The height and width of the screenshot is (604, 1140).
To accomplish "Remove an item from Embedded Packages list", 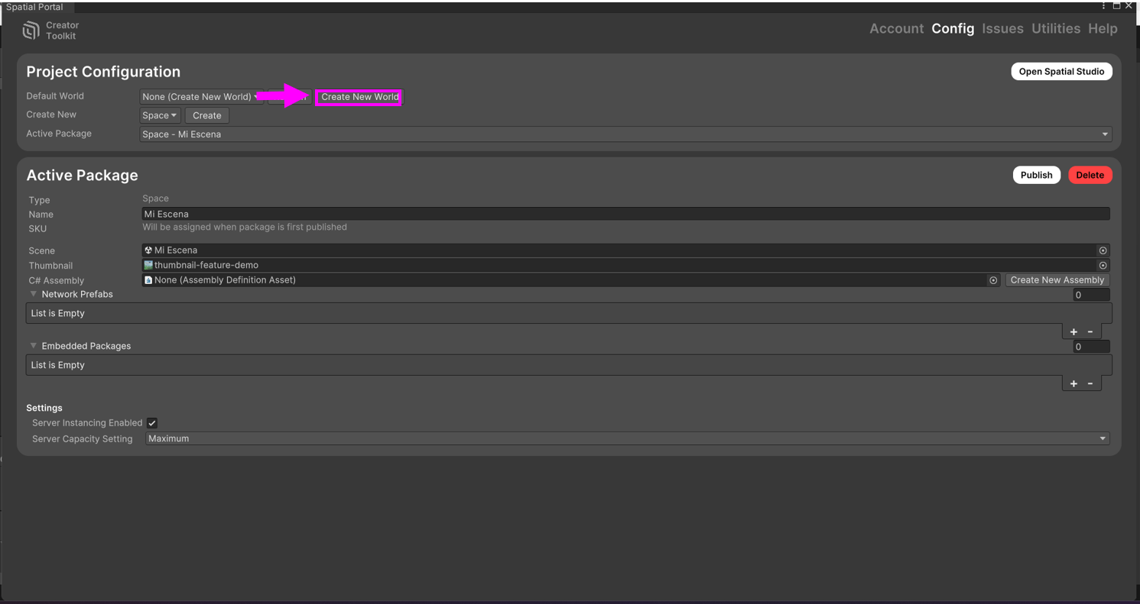I will coord(1090,383).
